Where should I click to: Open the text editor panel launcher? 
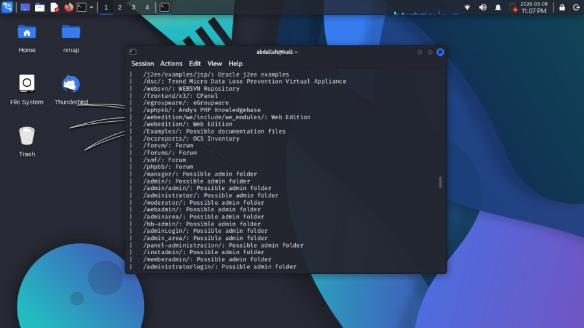[x=55, y=7]
